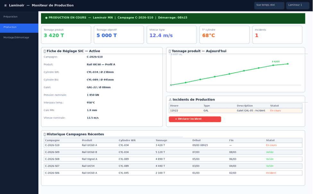313x194 pixels.
Task: Click the Heure column header in incidents
Action: (174, 106)
